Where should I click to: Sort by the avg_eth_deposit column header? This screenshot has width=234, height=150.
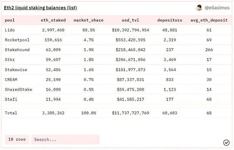click(x=209, y=20)
